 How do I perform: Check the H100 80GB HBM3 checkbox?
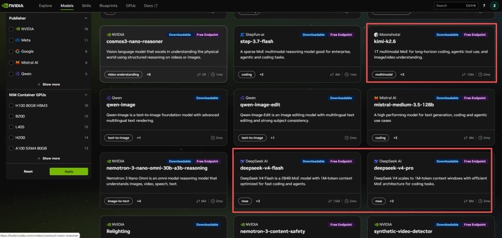coord(11,106)
